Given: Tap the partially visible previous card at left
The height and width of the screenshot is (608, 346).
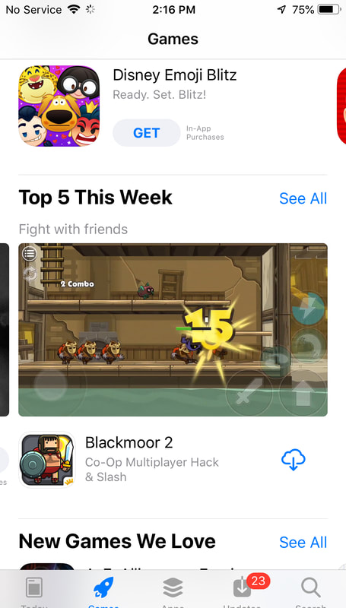Looking at the screenshot, I should (x=5, y=330).
